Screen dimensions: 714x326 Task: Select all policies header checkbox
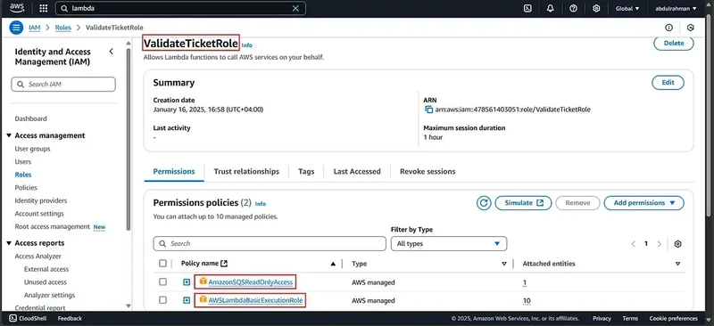pos(162,264)
